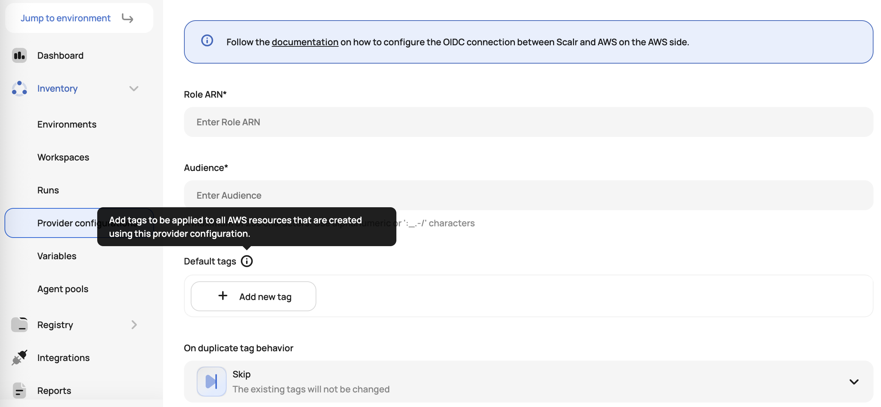Open the duplicate tag behavior dropdown
Viewport: 881px width, 407px height.
(x=529, y=382)
